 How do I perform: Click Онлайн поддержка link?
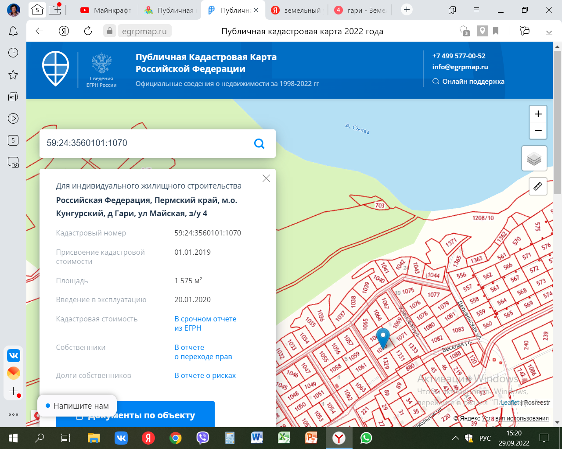click(468, 82)
